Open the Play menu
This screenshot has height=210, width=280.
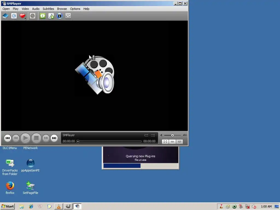tap(16, 9)
